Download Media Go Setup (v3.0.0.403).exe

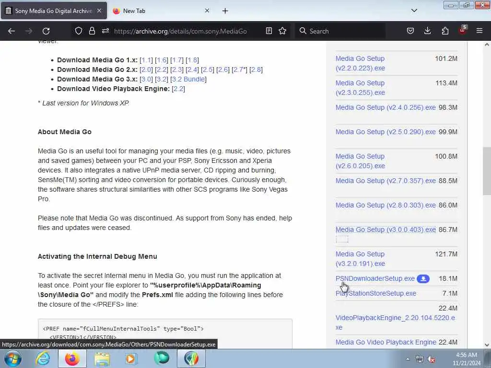pyautogui.click(x=386, y=230)
